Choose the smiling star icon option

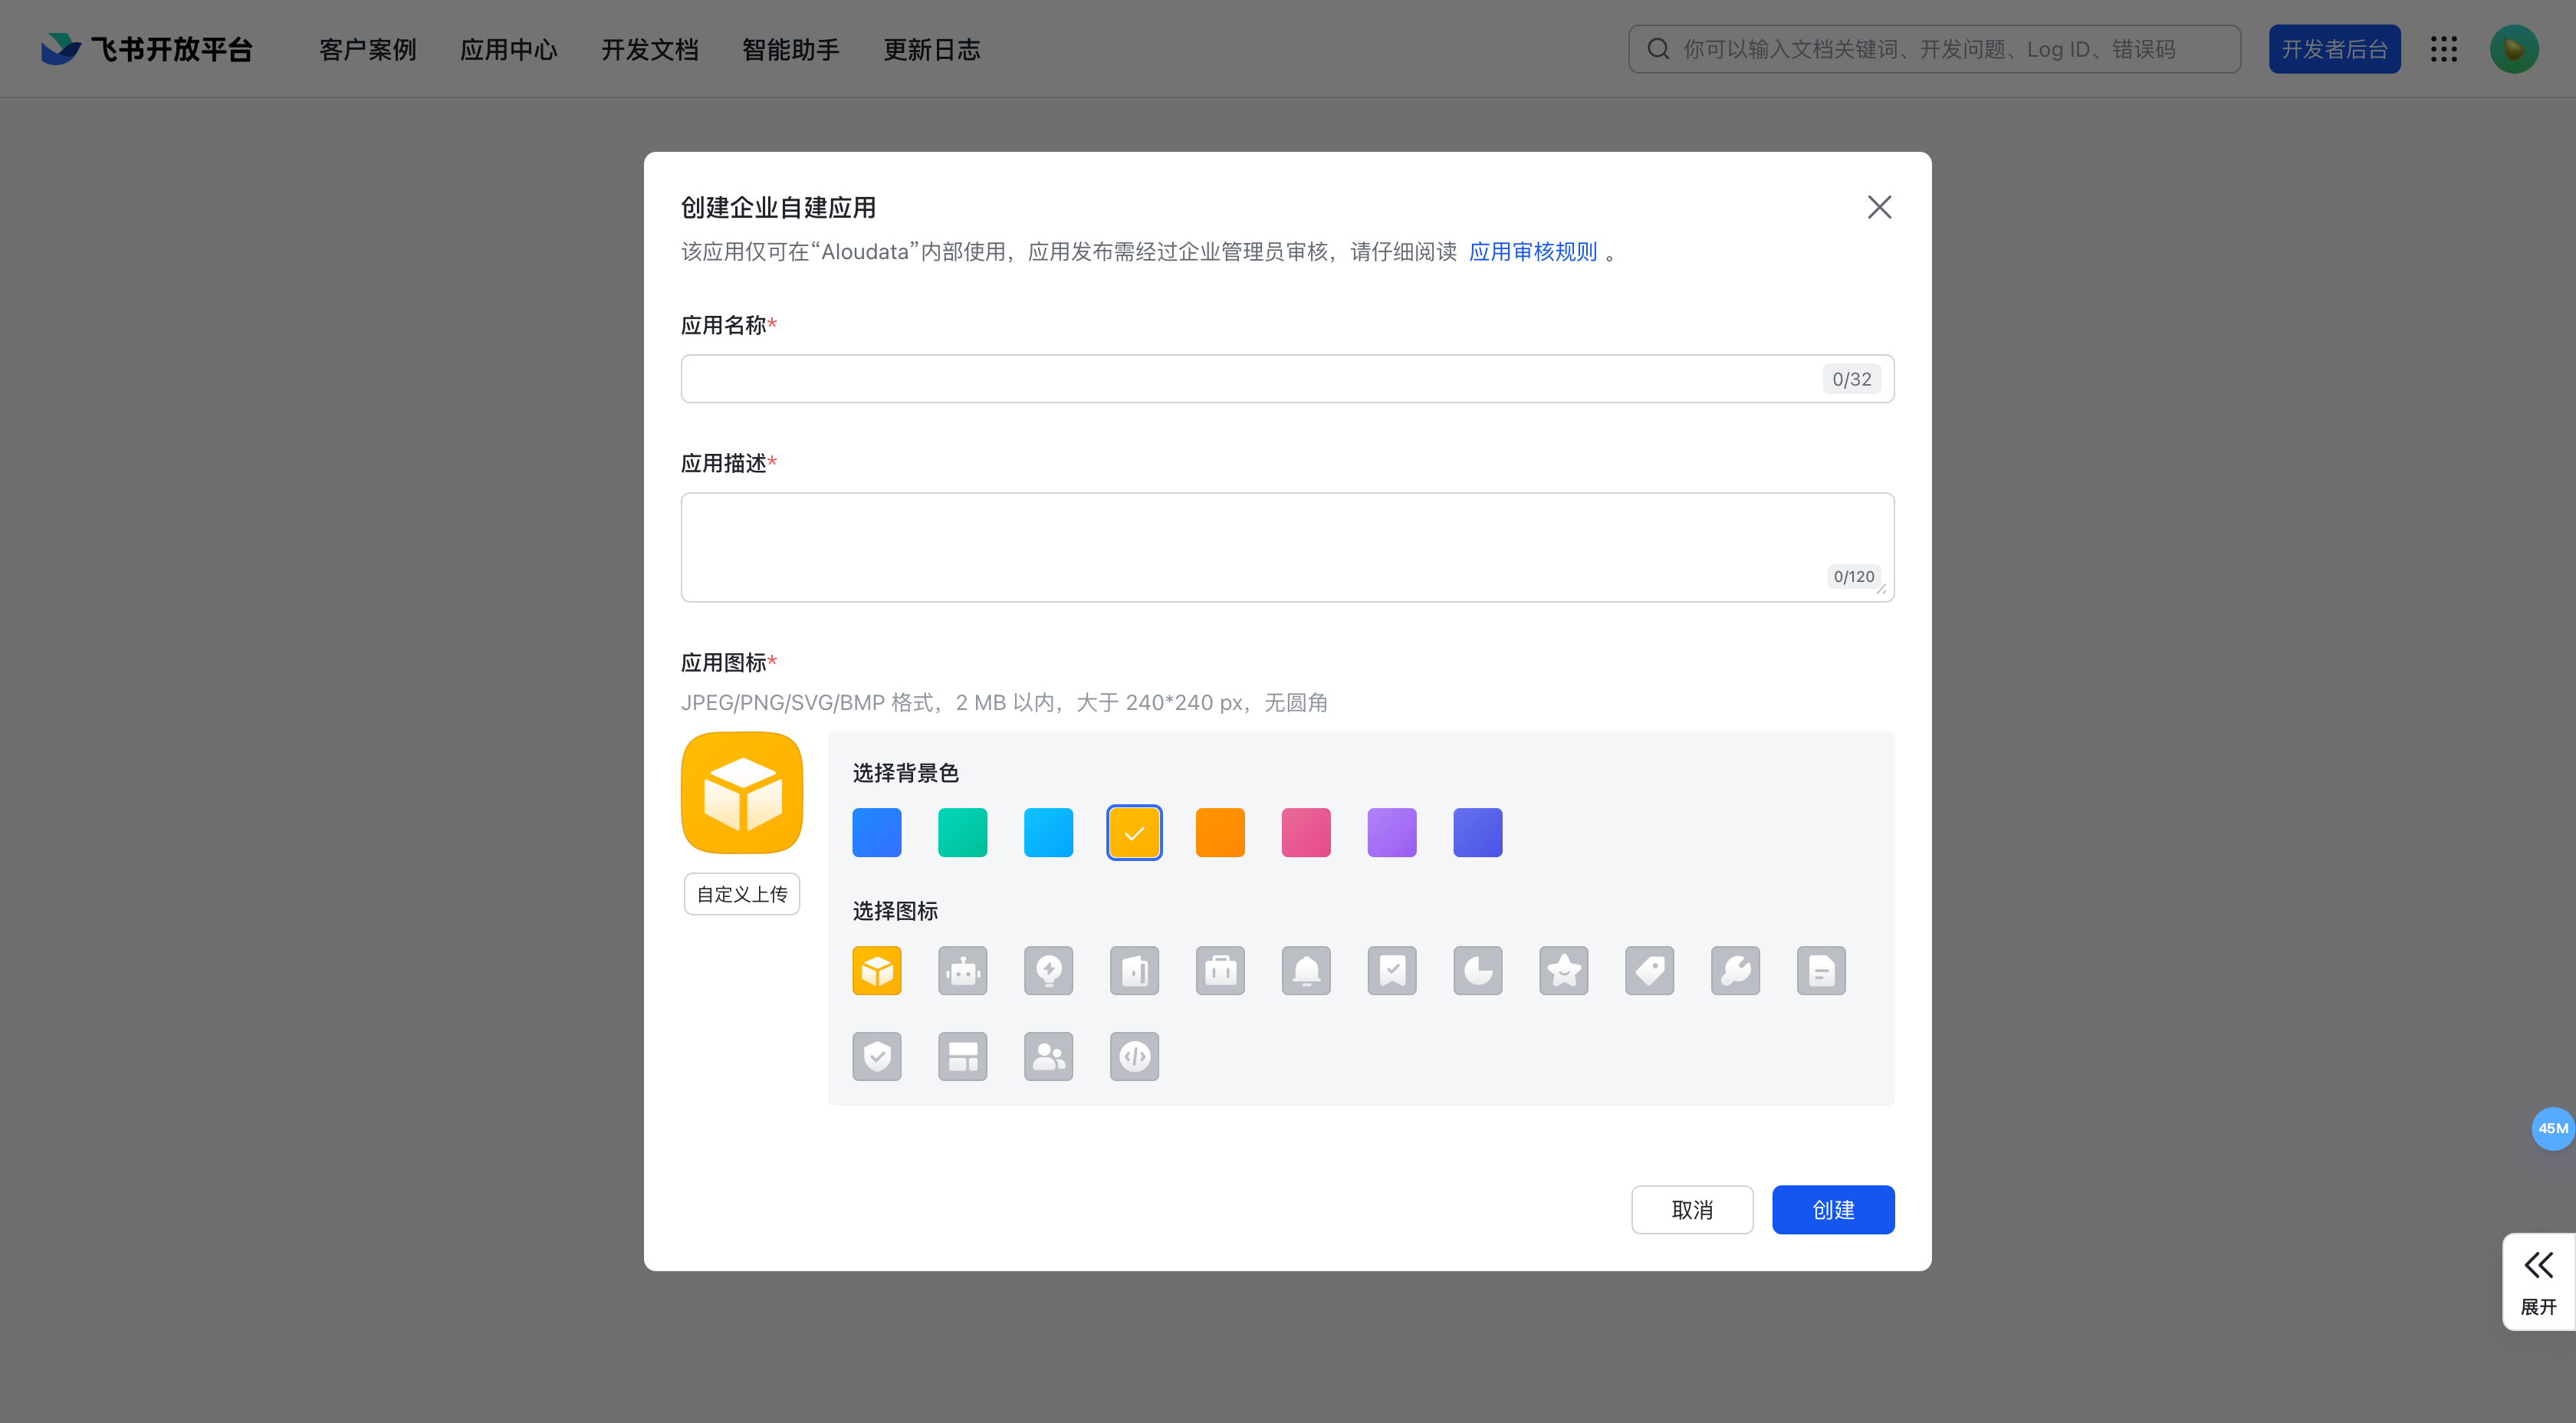pos(1565,970)
